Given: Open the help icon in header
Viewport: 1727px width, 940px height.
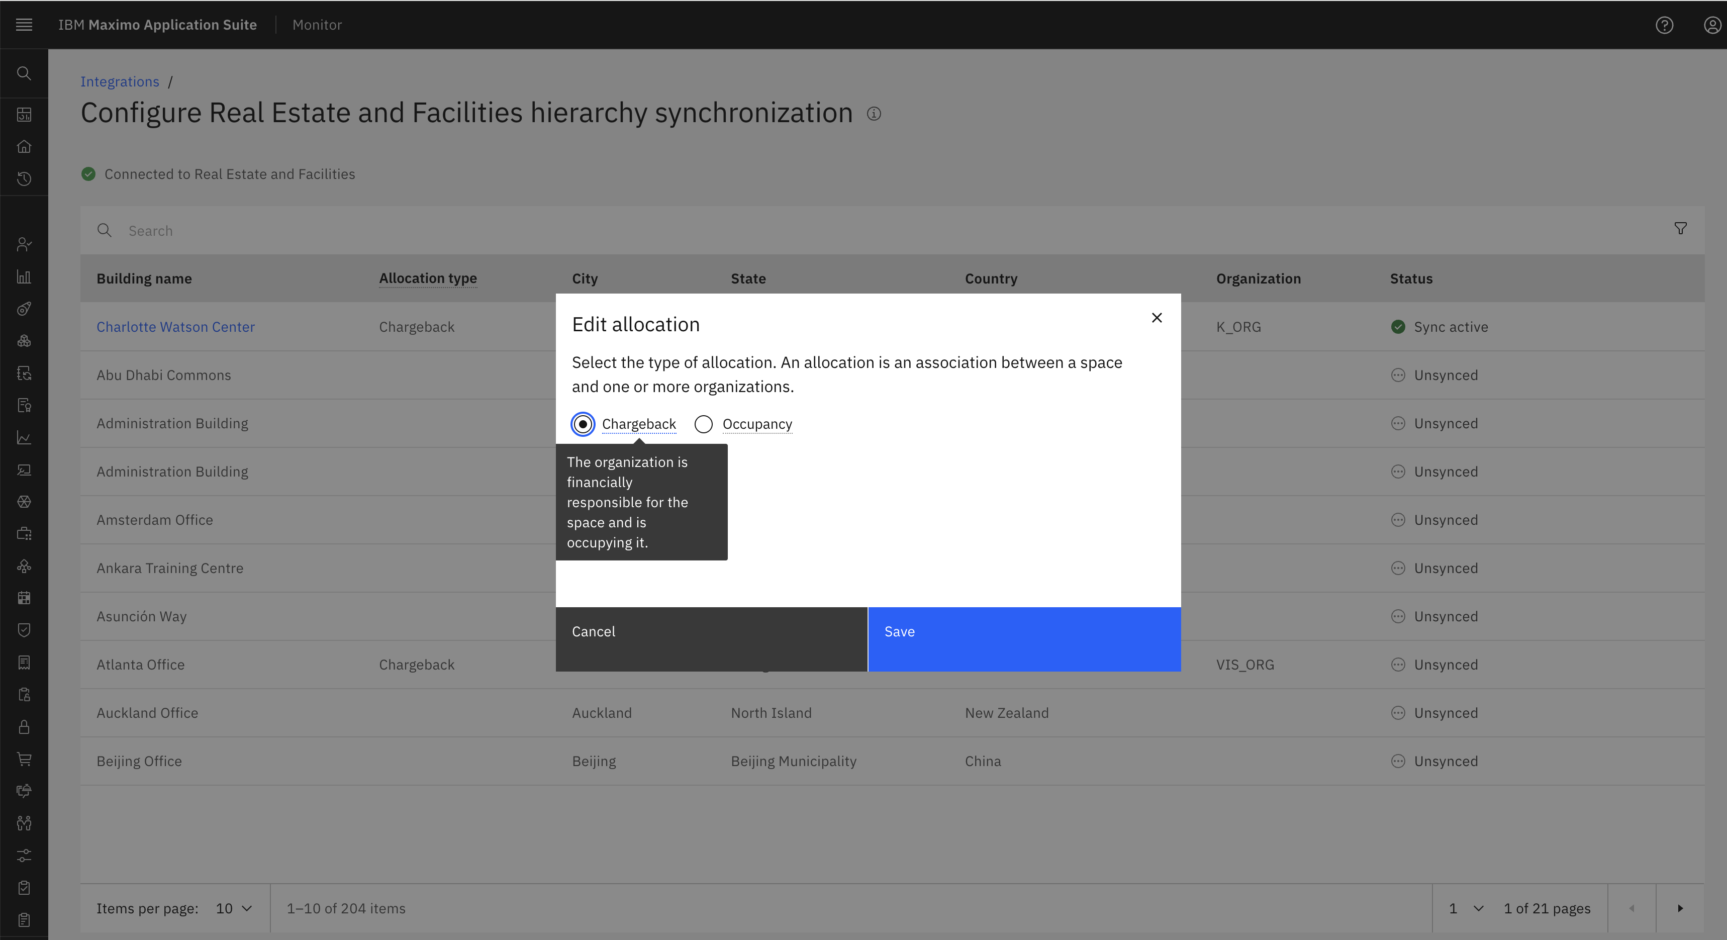Looking at the screenshot, I should click(x=1664, y=25).
